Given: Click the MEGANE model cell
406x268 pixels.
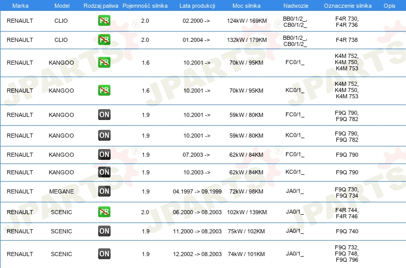Looking at the screenshot, I should click(x=61, y=191).
